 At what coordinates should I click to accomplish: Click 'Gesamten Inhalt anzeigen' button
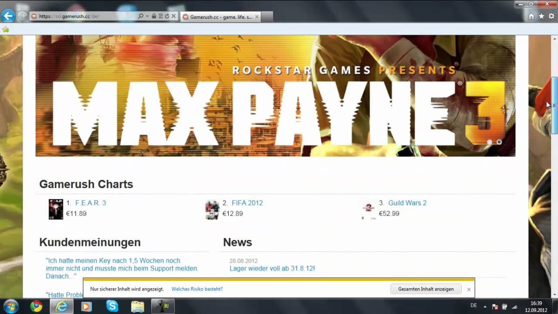(x=426, y=289)
